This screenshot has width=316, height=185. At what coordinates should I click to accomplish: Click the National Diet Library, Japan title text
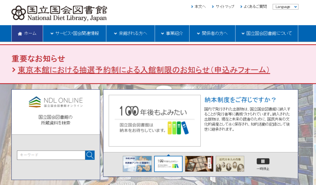[x=67, y=18]
